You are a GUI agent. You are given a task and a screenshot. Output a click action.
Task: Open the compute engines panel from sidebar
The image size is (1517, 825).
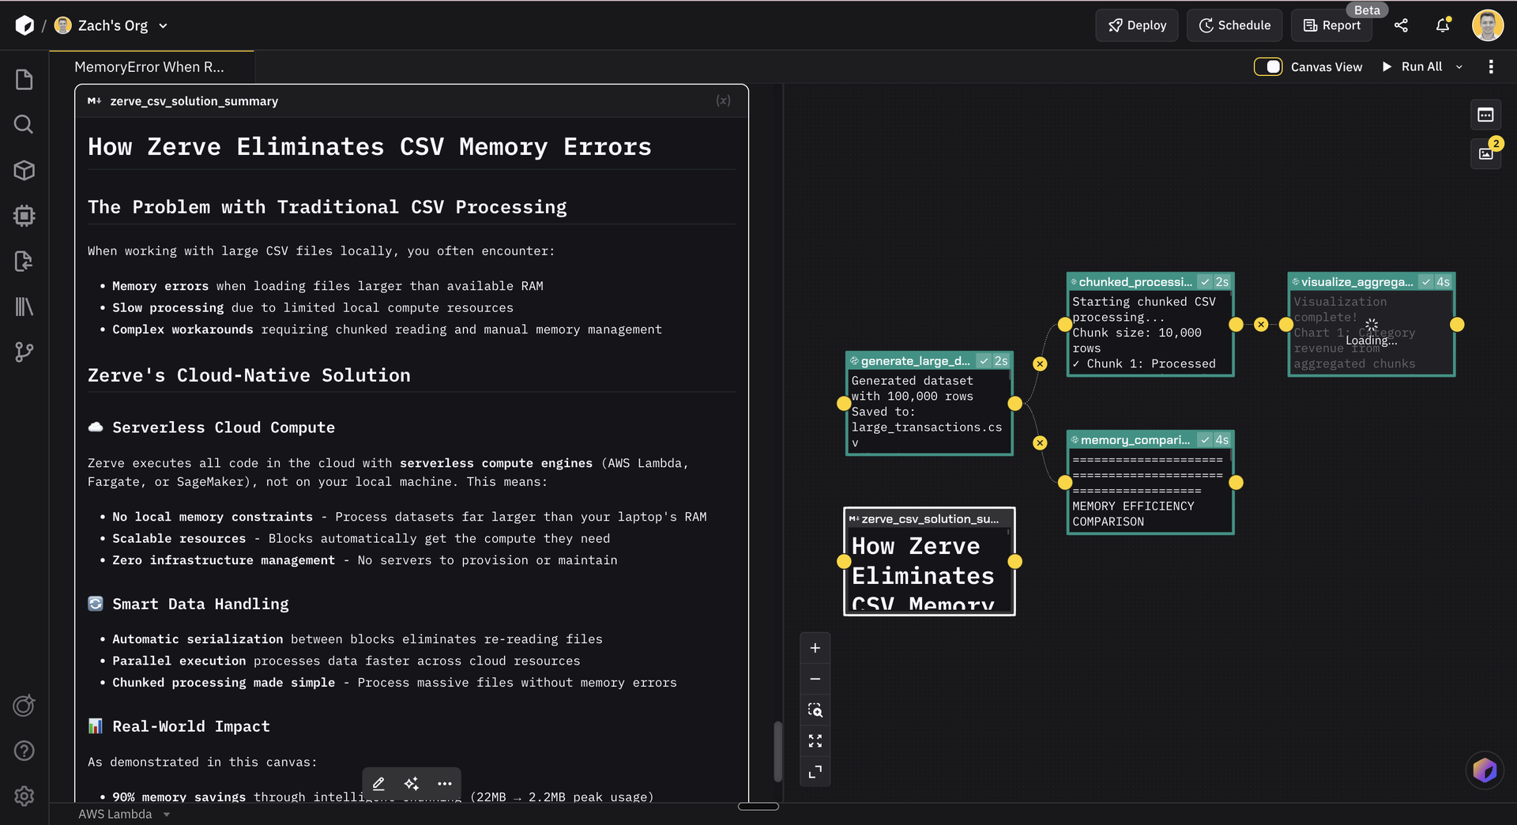[24, 216]
